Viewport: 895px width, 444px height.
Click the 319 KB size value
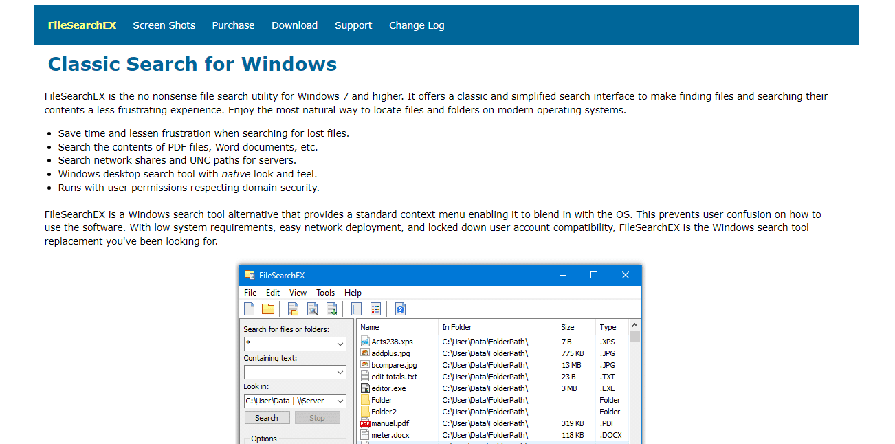(573, 423)
